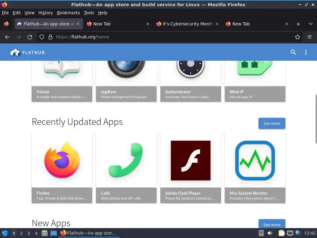This screenshot has width=317, height=238.
Task: Click the removable media eject tray icon
Action: [x=261, y=233]
